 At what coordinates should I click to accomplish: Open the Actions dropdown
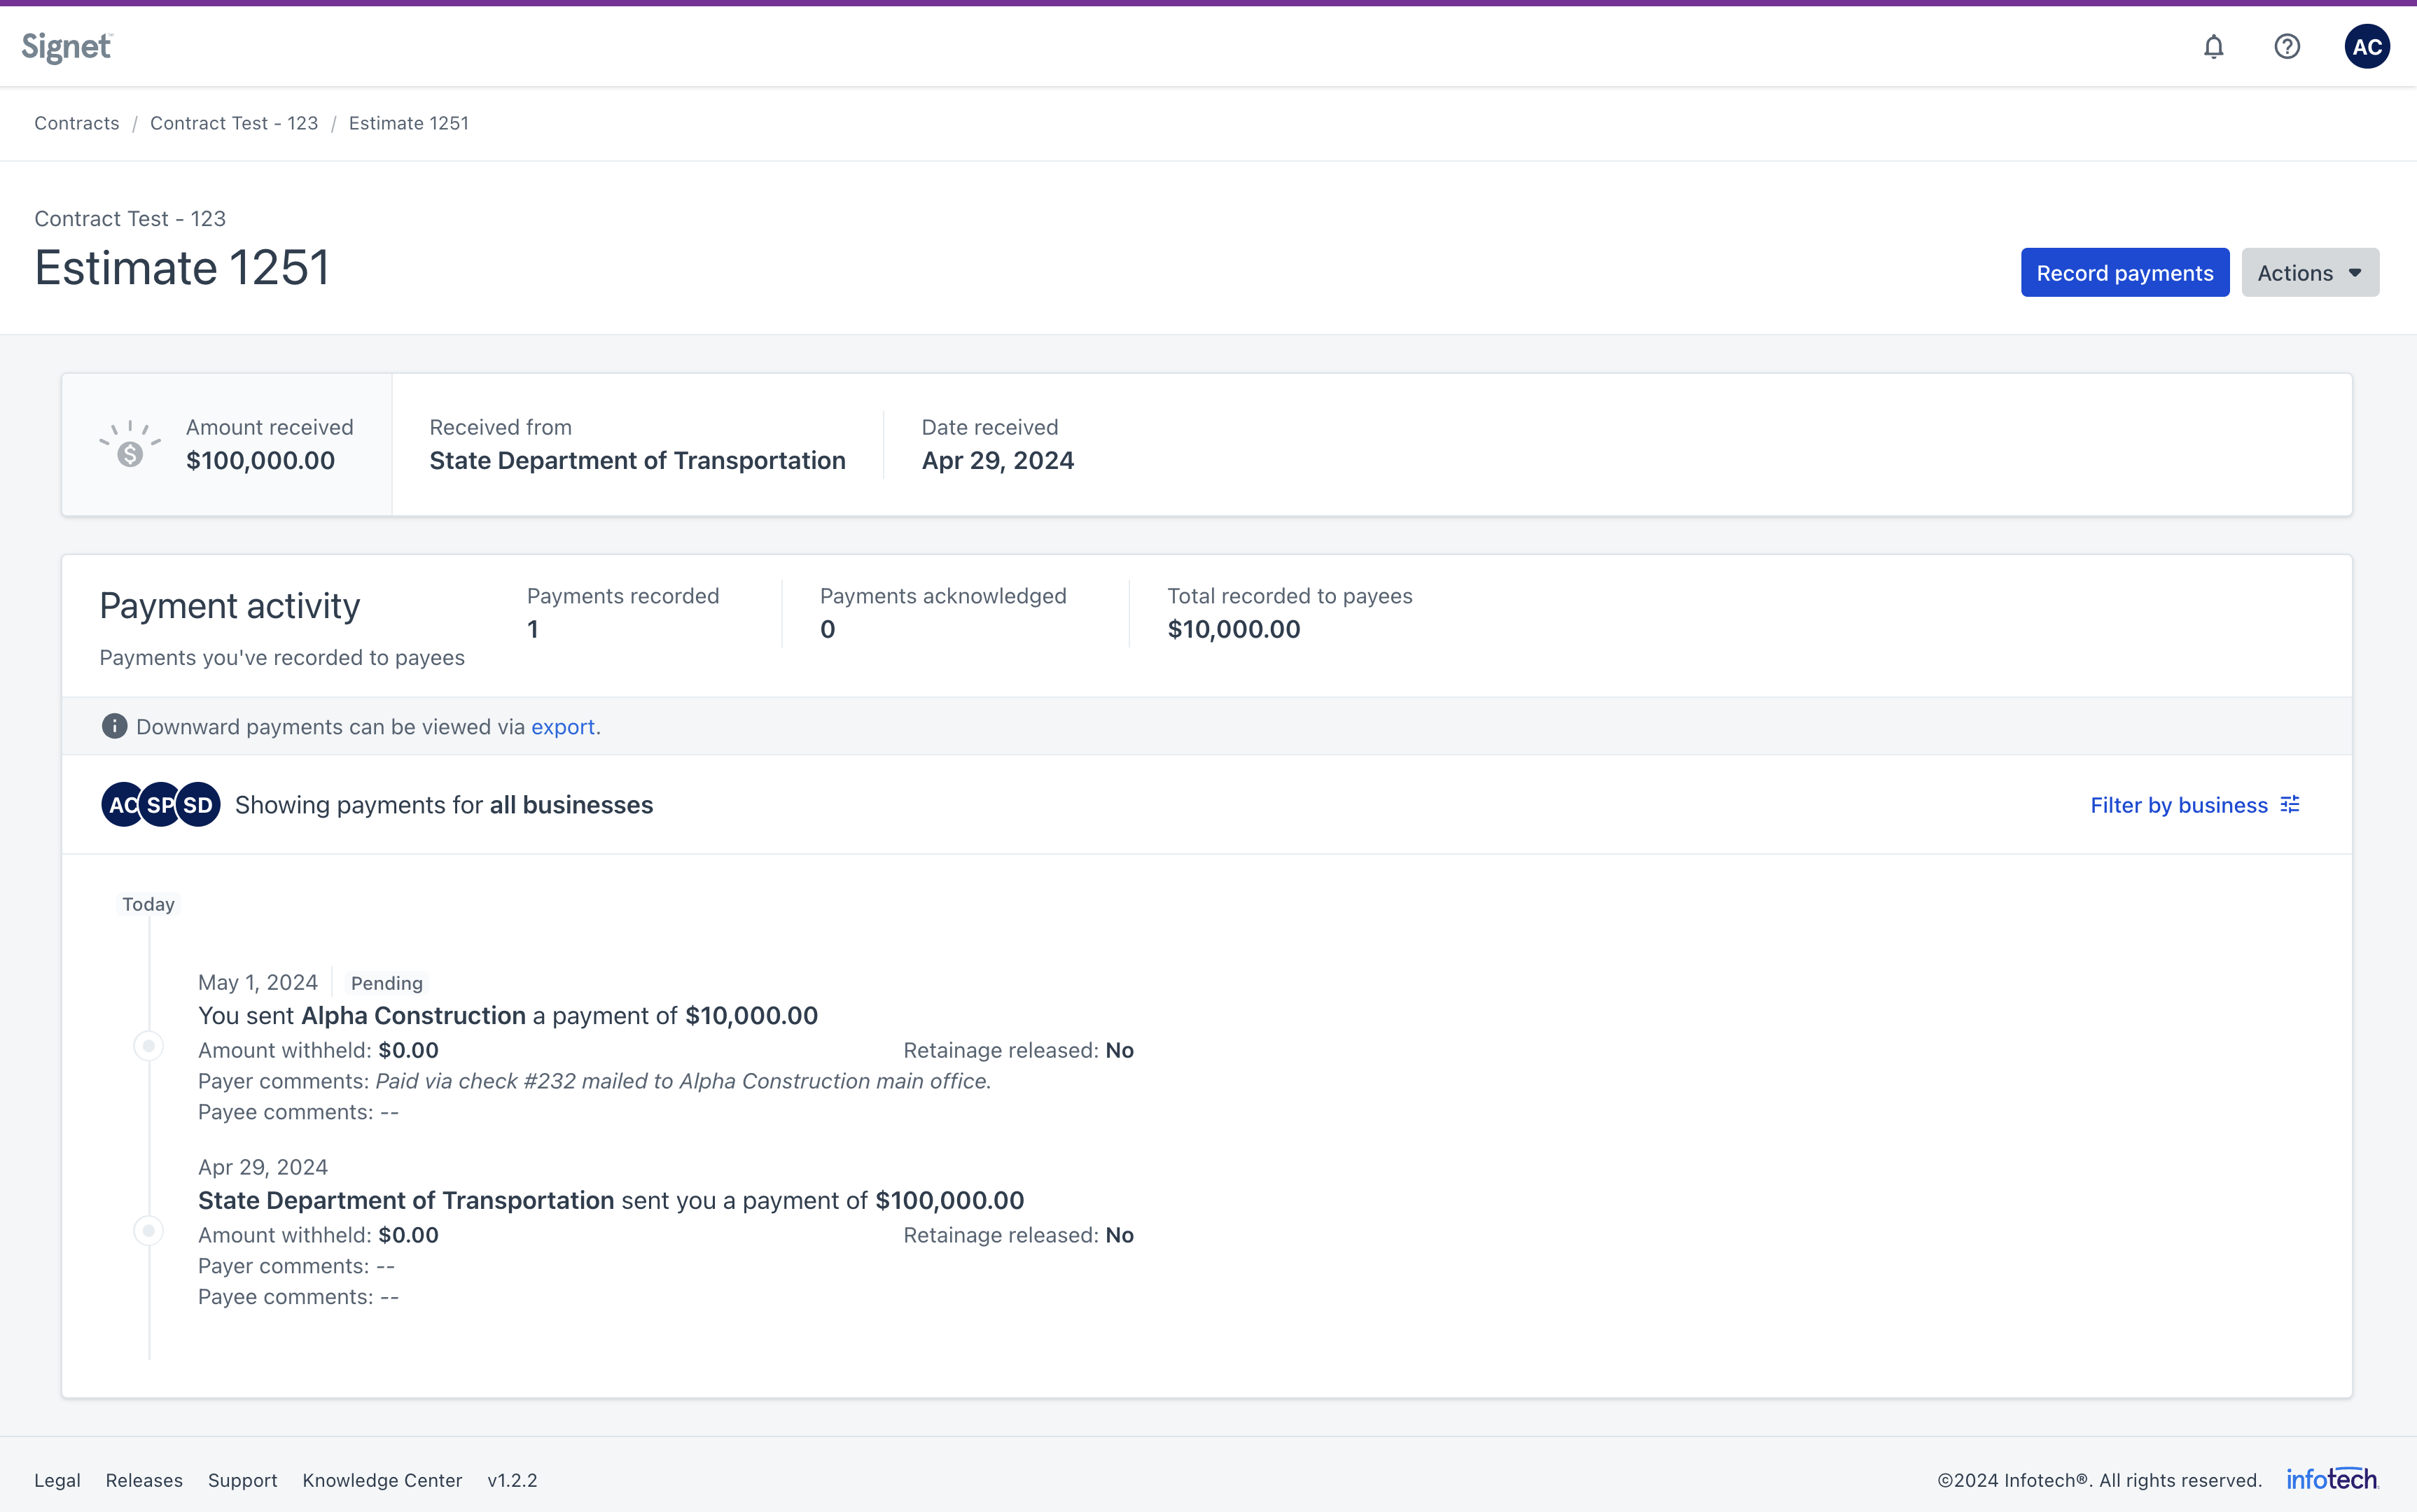pyautogui.click(x=2309, y=271)
